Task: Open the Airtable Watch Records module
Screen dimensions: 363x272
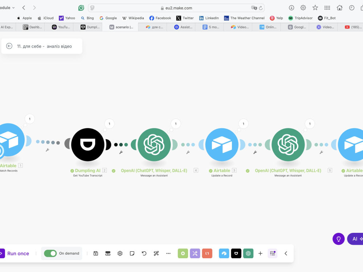Action: pyautogui.click(x=9, y=140)
